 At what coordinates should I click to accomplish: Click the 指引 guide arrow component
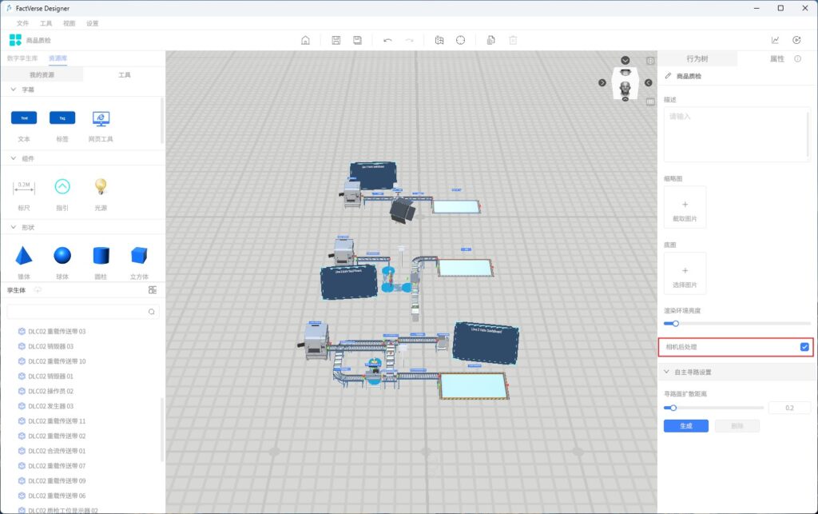click(62, 187)
